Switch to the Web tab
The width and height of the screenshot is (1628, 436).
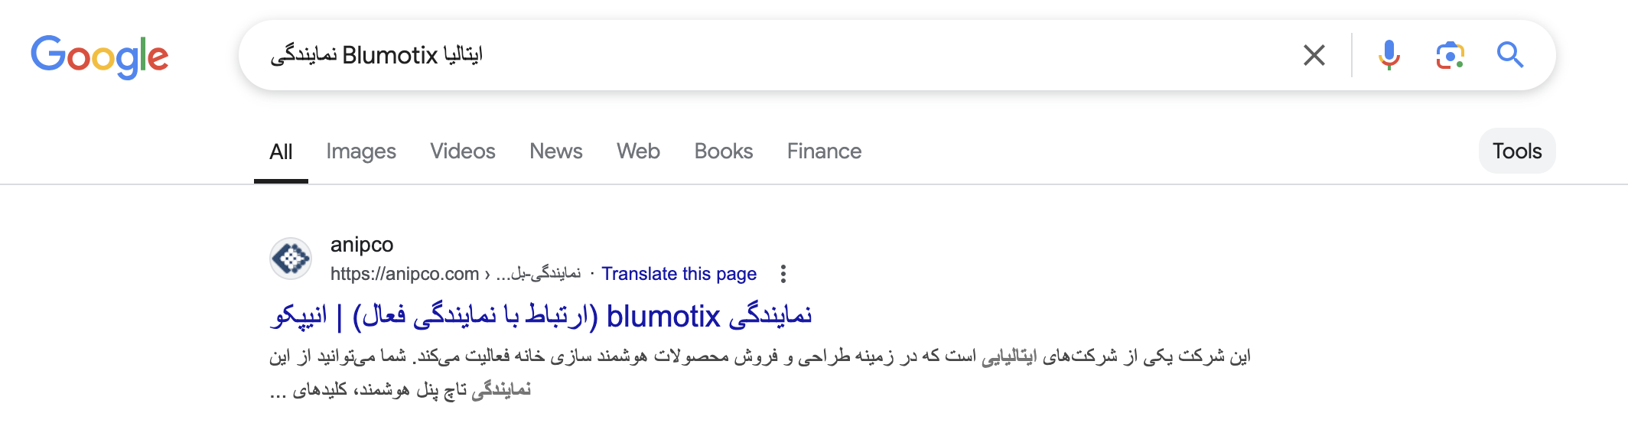(x=638, y=151)
